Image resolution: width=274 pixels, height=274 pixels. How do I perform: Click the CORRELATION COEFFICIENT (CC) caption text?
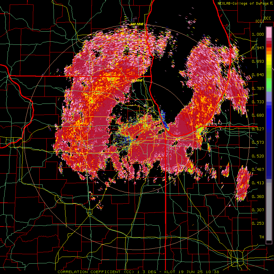pos(96,272)
